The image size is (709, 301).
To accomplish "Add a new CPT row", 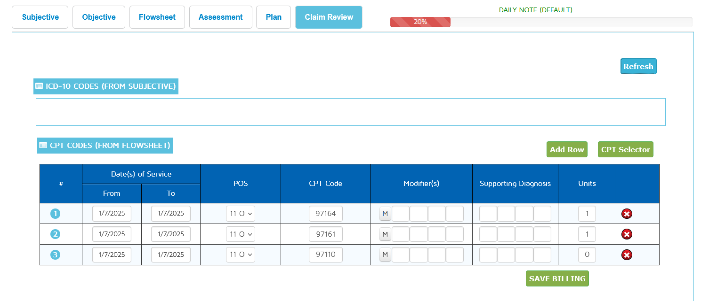I will (x=567, y=149).
